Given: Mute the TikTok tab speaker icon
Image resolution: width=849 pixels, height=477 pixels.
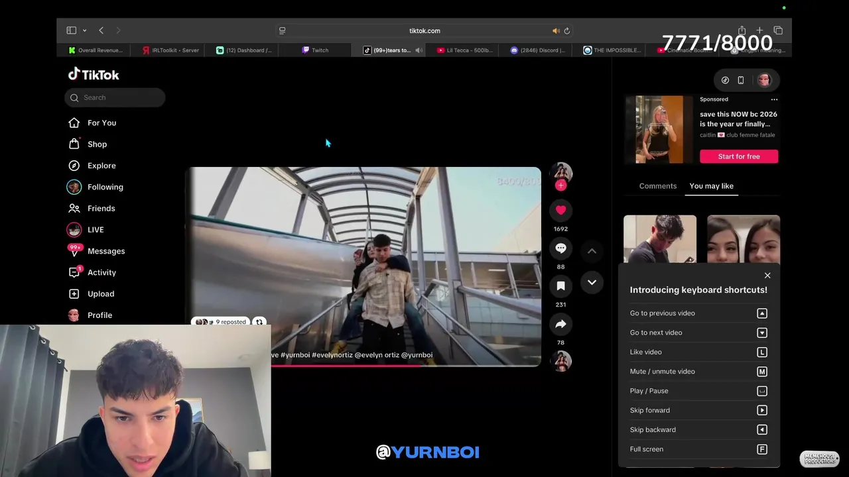Looking at the screenshot, I should 419,50.
